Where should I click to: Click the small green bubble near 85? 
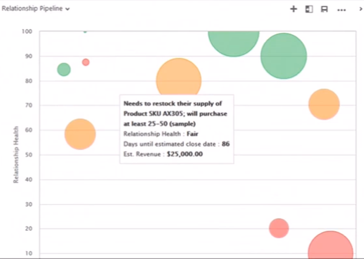point(64,70)
